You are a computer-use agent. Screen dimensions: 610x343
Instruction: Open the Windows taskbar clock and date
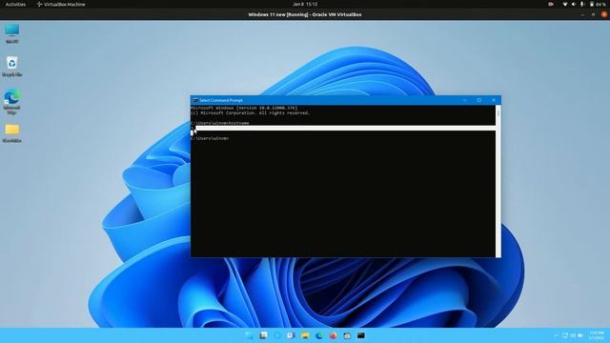click(597, 335)
